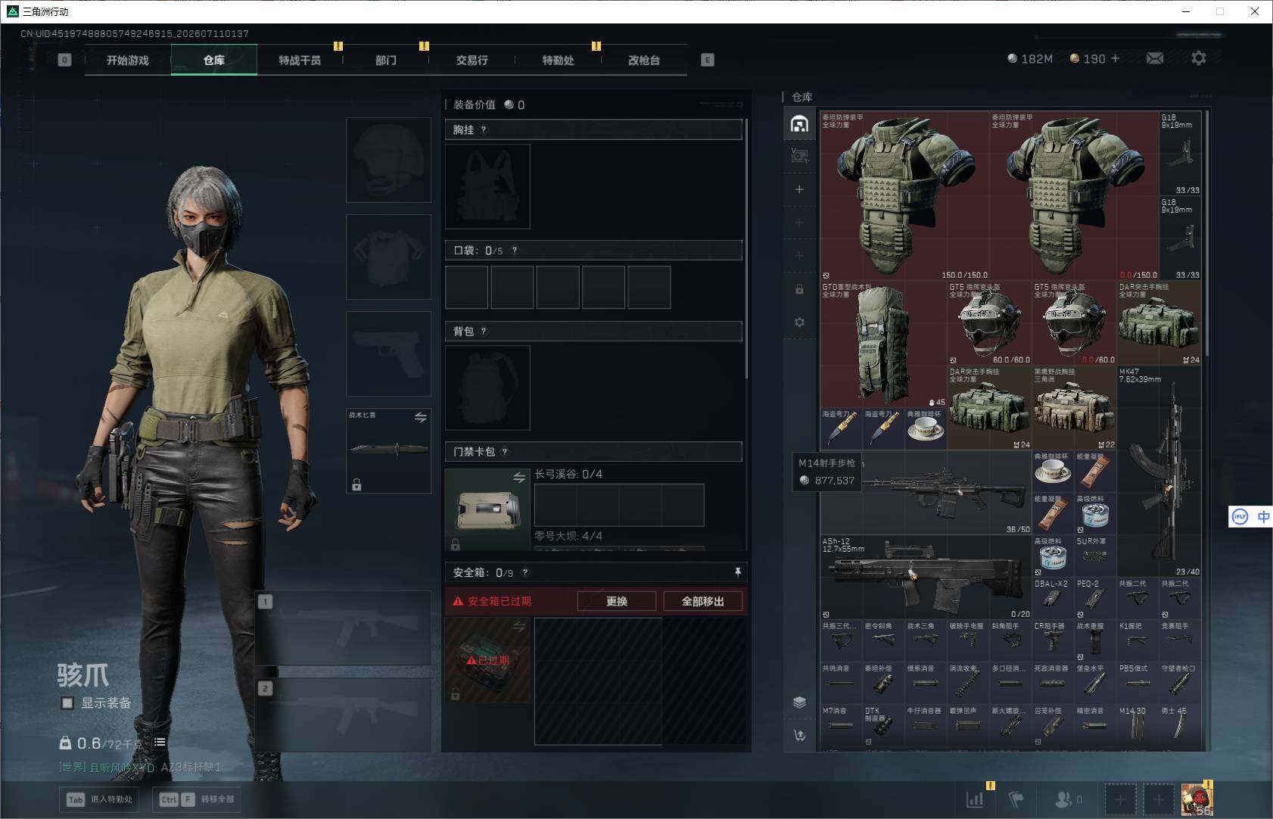The height and width of the screenshot is (819, 1273).
Task: Click the 转移全部 Ctrl F button
Action: pyautogui.click(x=198, y=799)
